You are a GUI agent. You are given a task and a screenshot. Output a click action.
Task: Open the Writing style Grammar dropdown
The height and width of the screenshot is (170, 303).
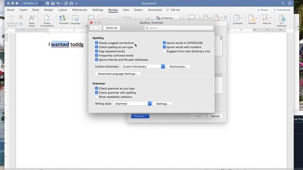click(x=133, y=104)
